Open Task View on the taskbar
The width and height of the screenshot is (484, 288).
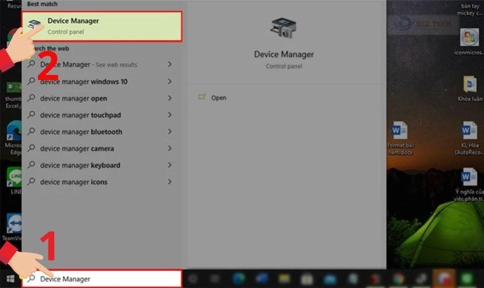pyautogui.click(x=215, y=279)
